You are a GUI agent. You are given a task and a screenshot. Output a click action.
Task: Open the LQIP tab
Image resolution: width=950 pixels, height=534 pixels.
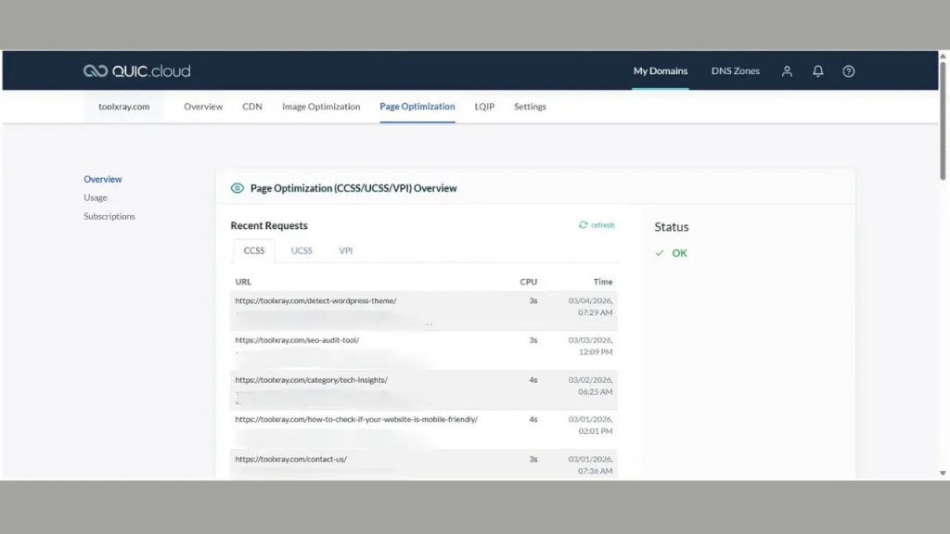483,106
